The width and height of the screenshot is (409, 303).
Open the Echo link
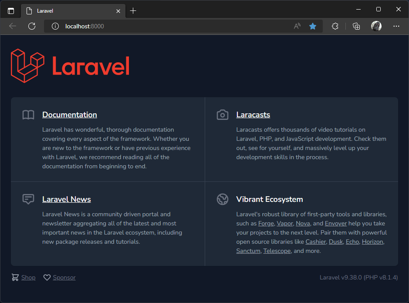(x=352, y=242)
